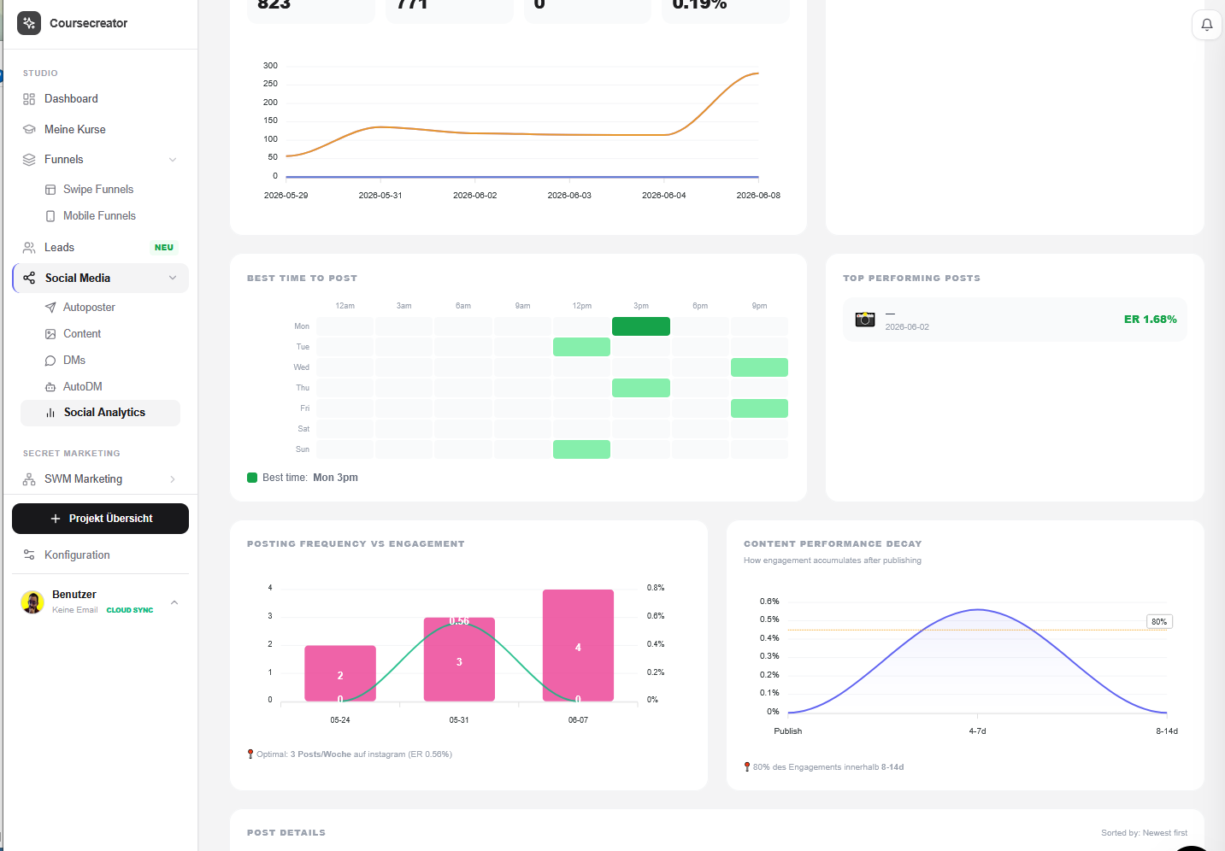Click the ER 1.68% value
Screen dimensions: 1225x851
[1150, 320]
